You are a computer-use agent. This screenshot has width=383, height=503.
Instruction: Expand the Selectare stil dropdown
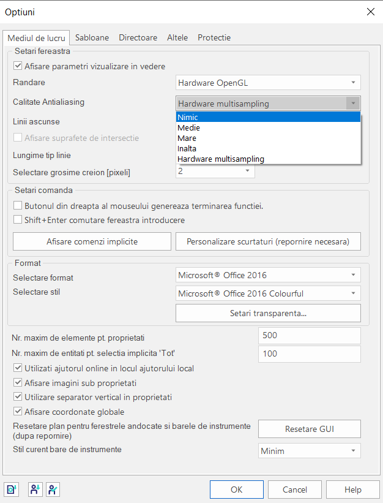coord(268,293)
